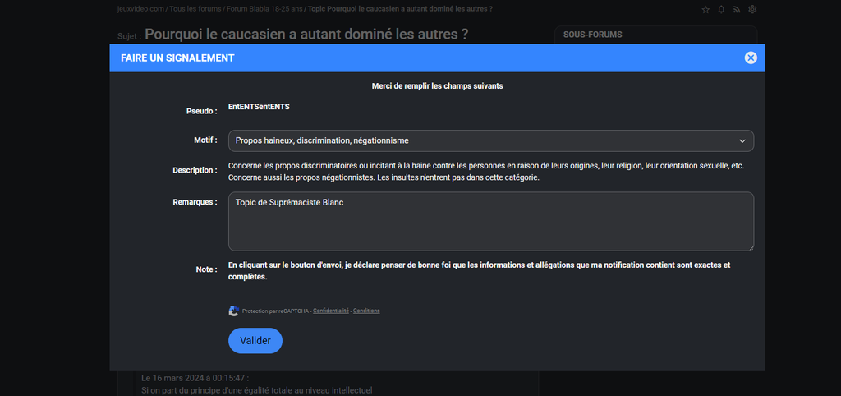Click the reported pseudo EntENTSentENTS
The image size is (841, 396).
click(x=259, y=107)
